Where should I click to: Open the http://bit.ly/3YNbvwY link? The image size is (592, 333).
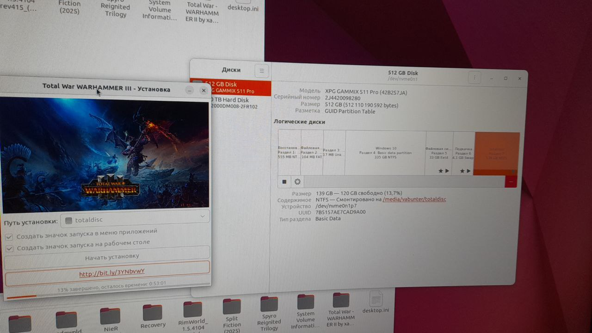[111, 273]
